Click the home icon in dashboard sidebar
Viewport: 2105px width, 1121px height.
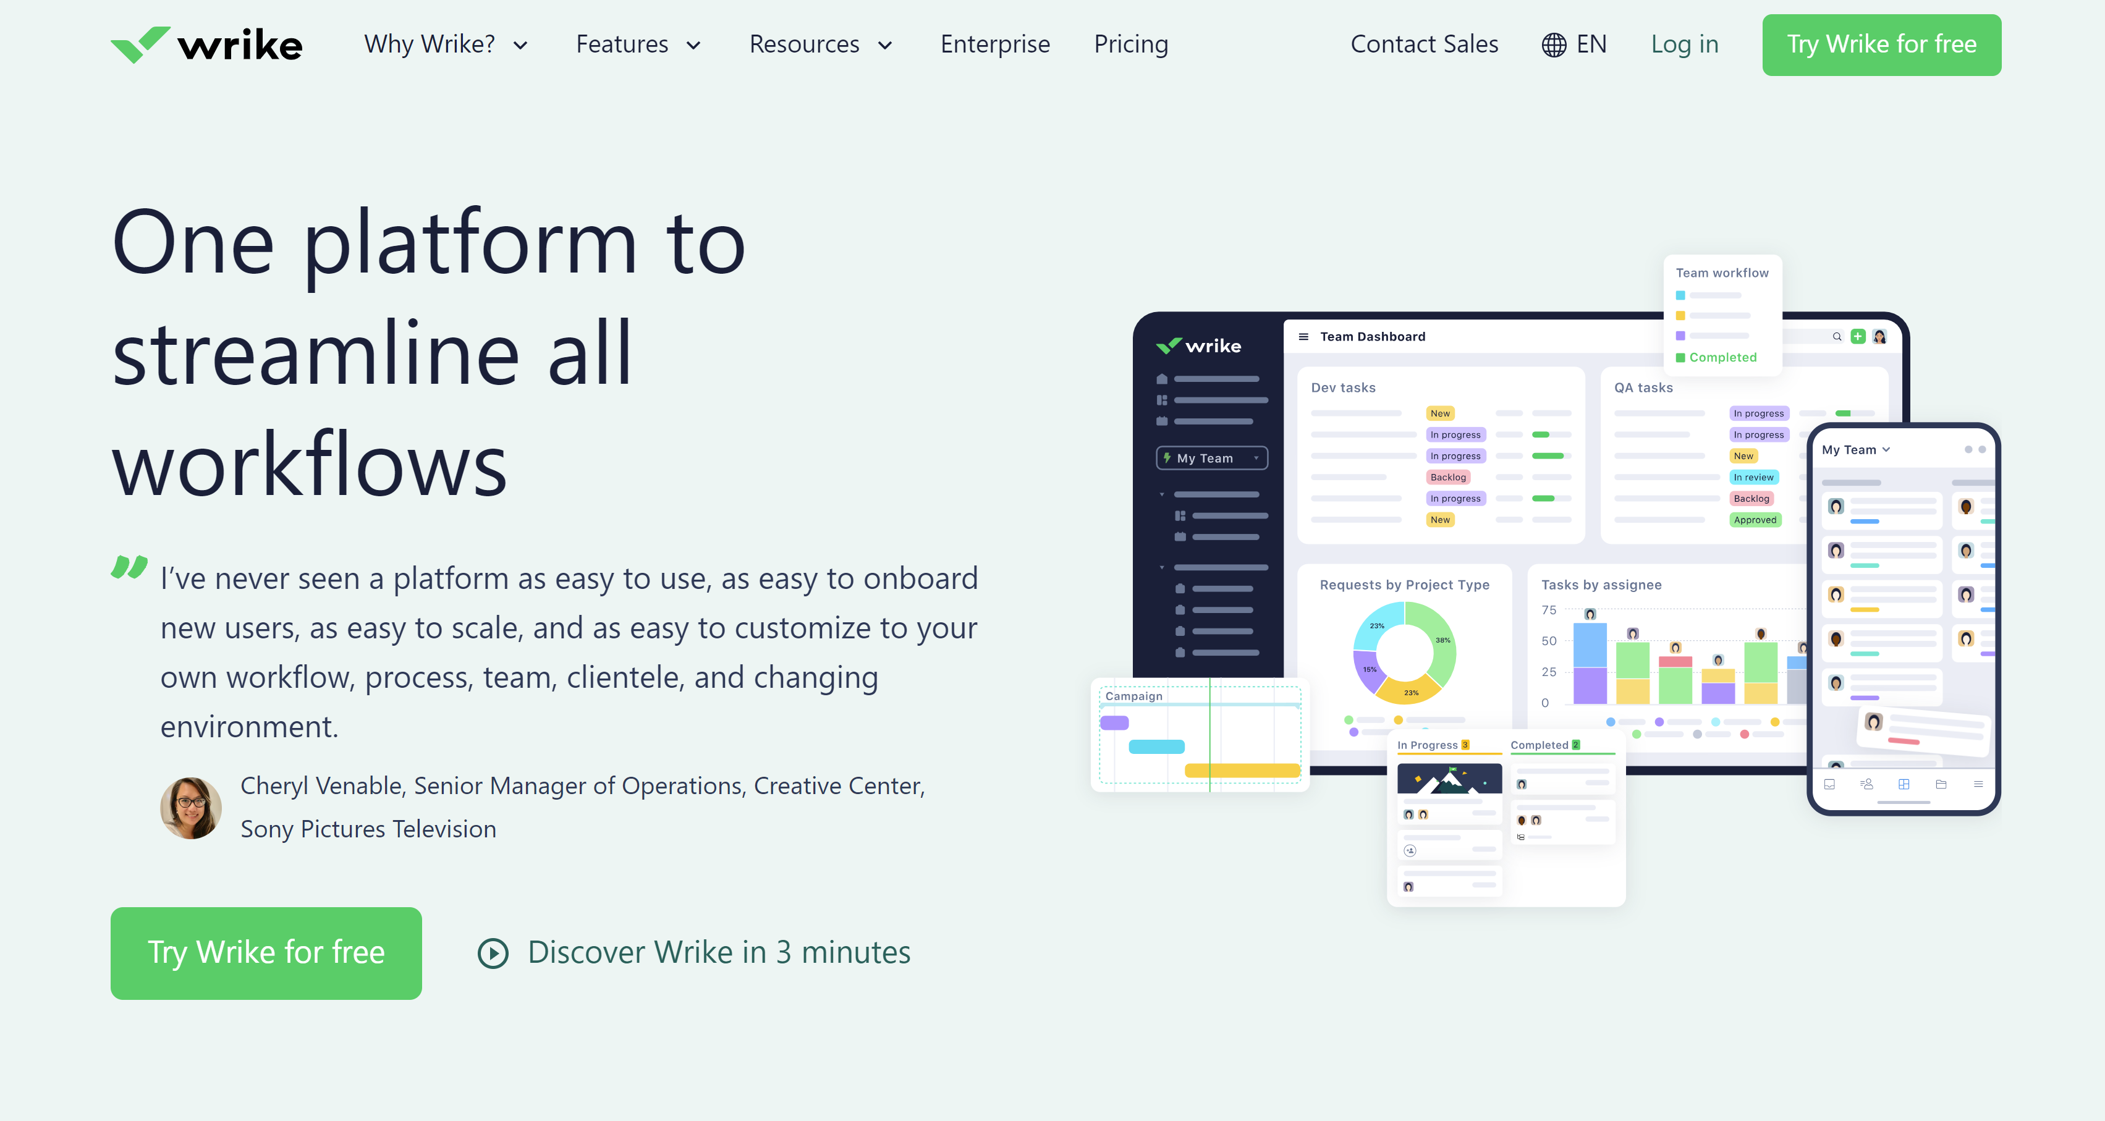(1162, 379)
